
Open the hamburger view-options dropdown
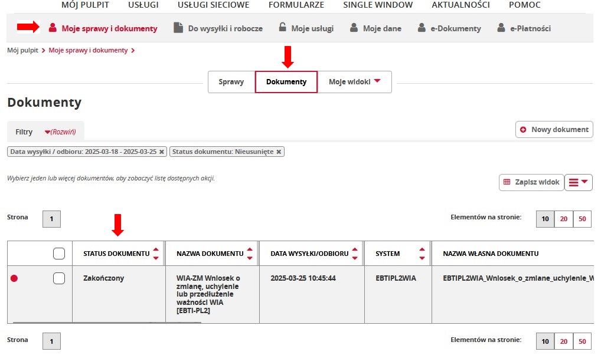click(x=578, y=182)
